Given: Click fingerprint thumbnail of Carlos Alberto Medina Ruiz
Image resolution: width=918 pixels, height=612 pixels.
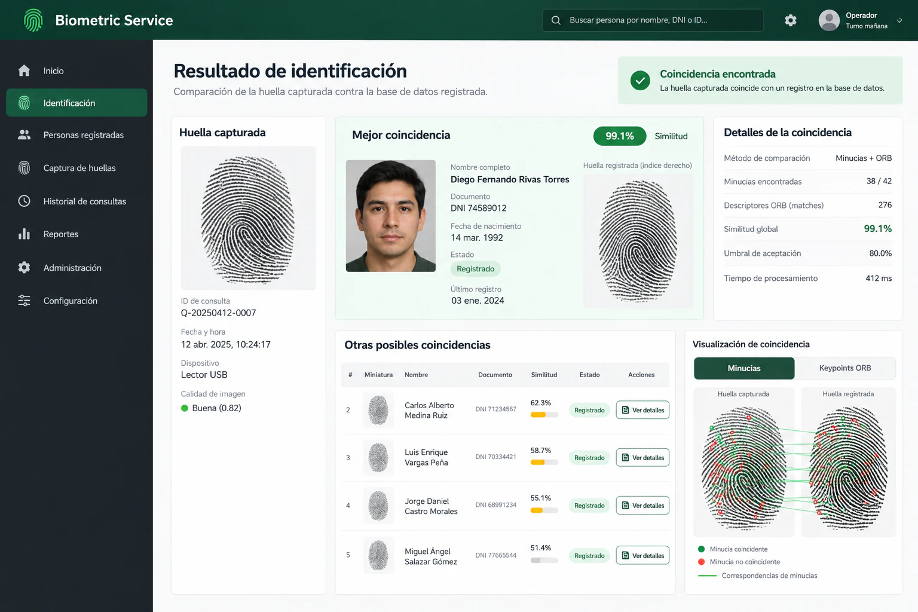Looking at the screenshot, I should [x=378, y=410].
